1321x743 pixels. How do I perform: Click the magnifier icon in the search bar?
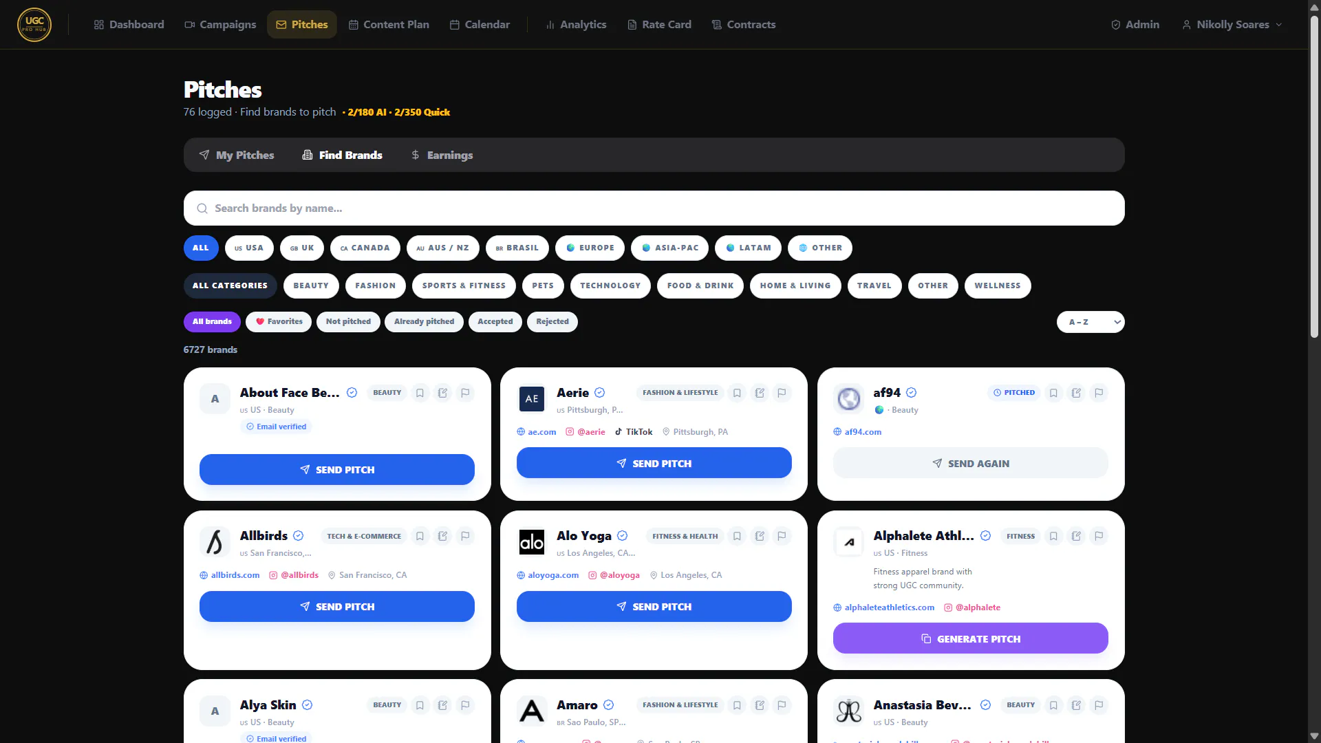click(x=202, y=208)
